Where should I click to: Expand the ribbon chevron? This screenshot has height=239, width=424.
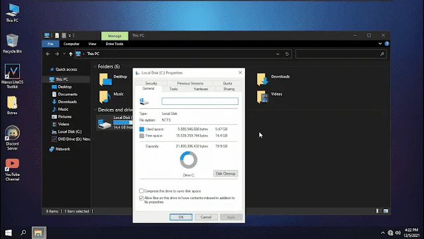[380, 44]
